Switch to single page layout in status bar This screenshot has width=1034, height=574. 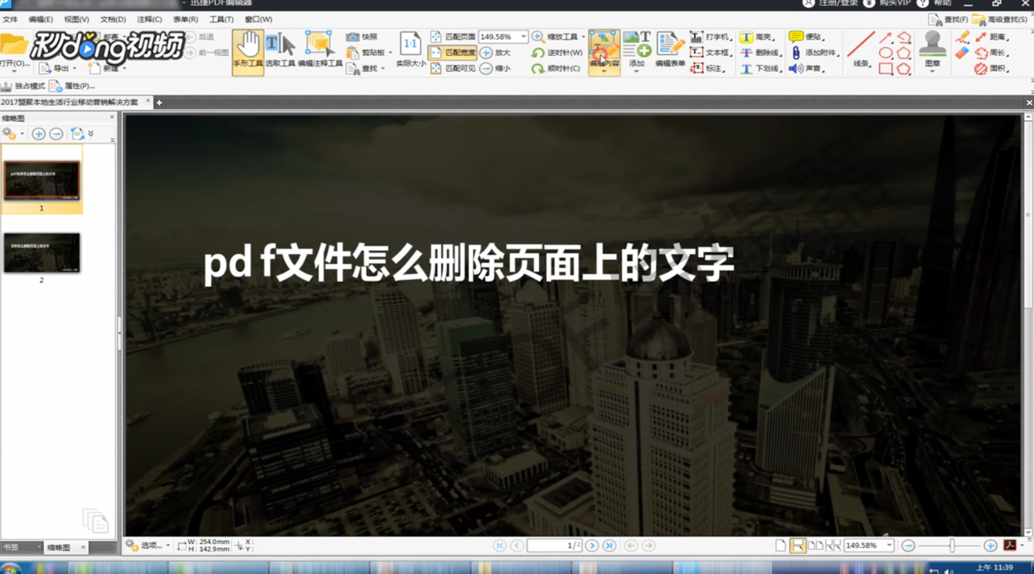[x=781, y=545]
